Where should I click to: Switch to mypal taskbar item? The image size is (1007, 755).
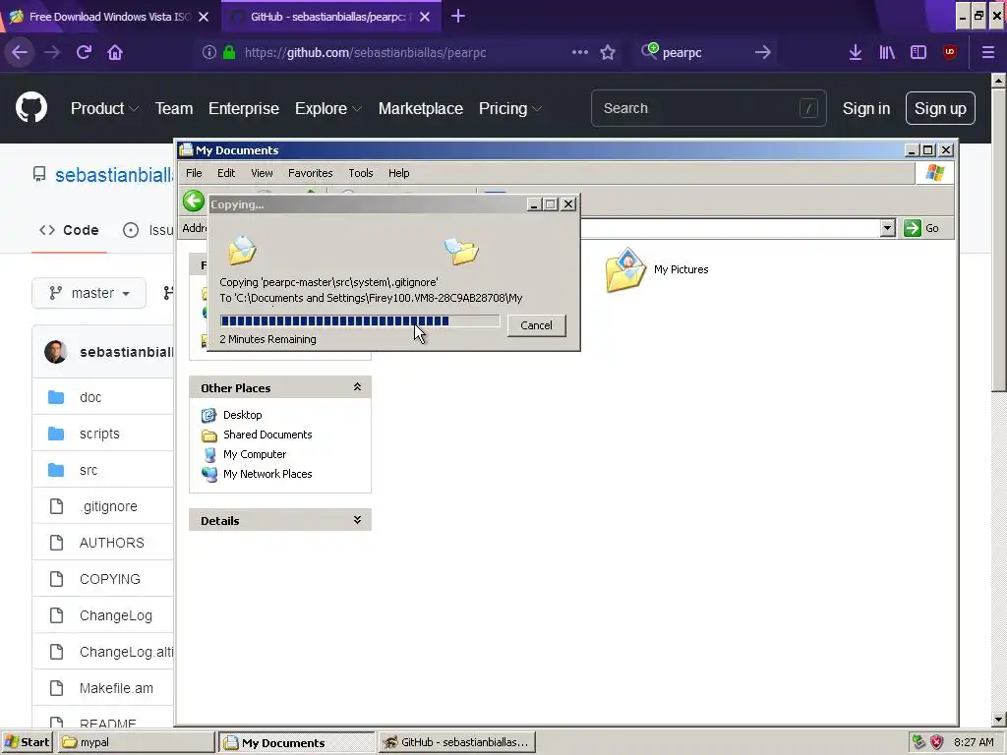[x=136, y=742]
